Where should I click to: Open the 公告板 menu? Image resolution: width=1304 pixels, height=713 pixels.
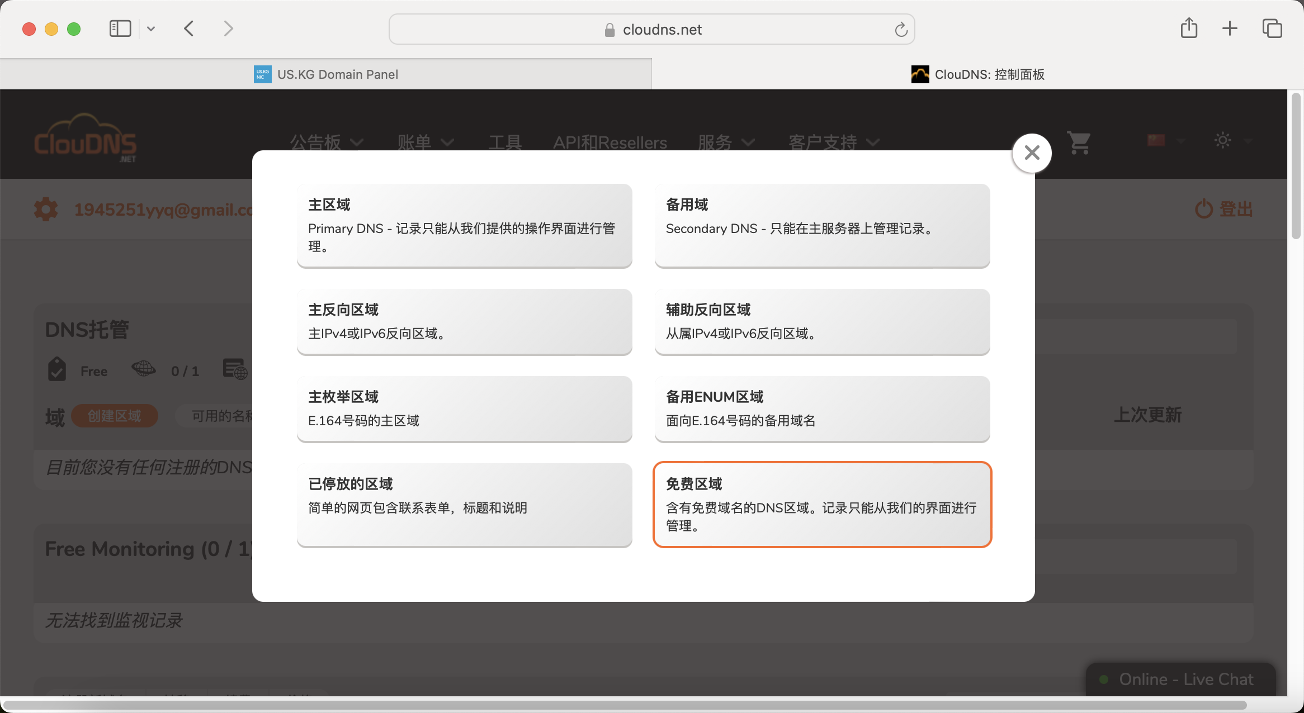coord(327,142)
